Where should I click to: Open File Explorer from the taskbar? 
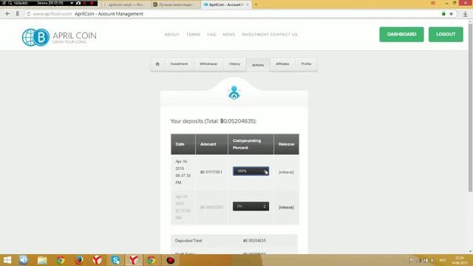(42, 260)
